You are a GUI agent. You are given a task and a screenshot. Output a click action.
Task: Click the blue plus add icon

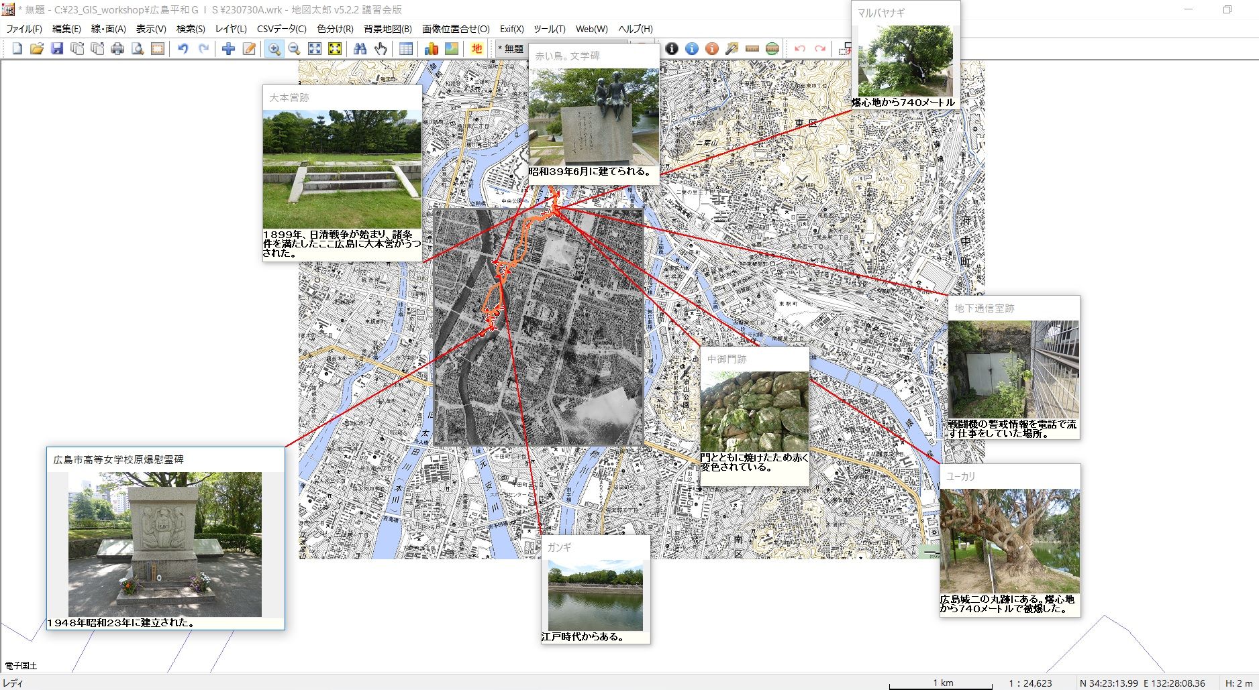[228, 48]
